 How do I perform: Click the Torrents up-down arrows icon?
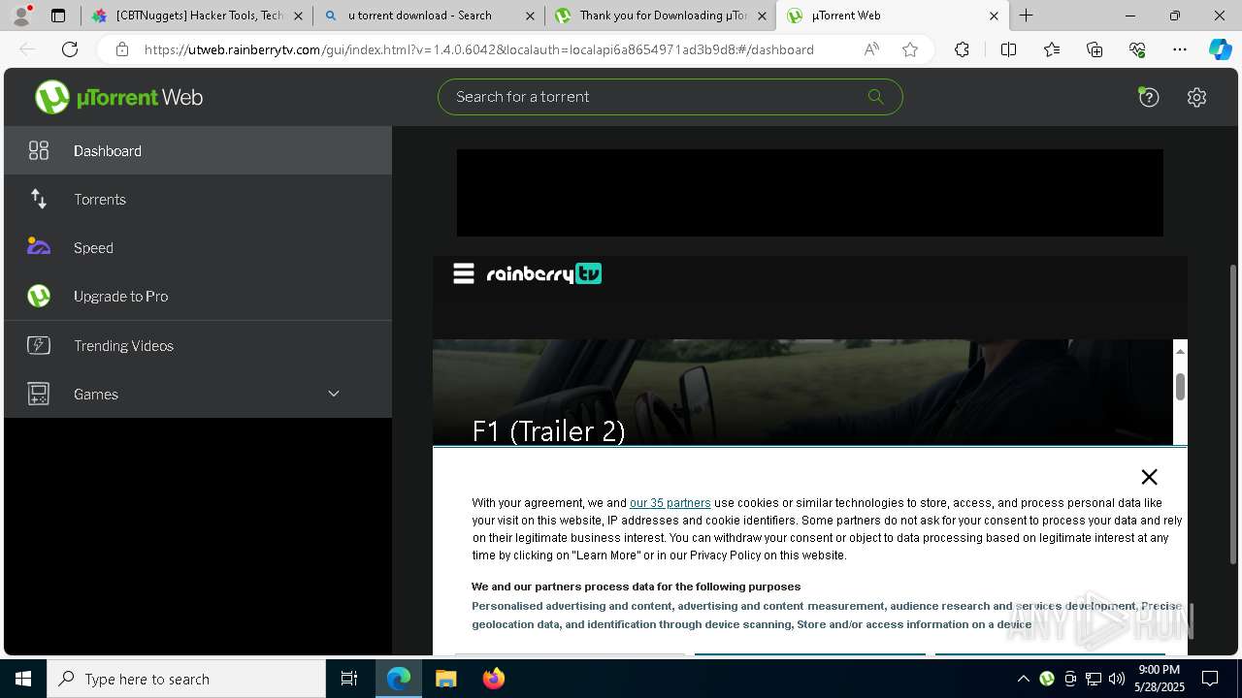(x=39, y=199)
